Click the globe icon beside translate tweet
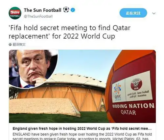Screen dimensions: 164x140 [x=10, y=44]
